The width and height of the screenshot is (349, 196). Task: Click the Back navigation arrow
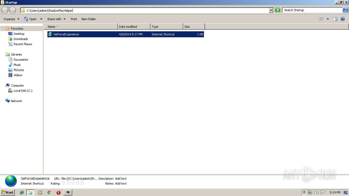(x=5, y=10)
